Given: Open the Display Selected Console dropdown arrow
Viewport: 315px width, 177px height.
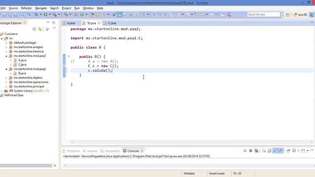Looking at the screenshot, I should pos(298,151).
